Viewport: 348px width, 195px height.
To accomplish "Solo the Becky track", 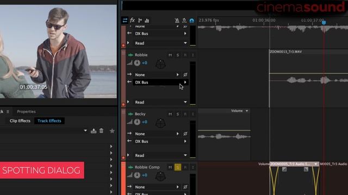I will 178,114.
